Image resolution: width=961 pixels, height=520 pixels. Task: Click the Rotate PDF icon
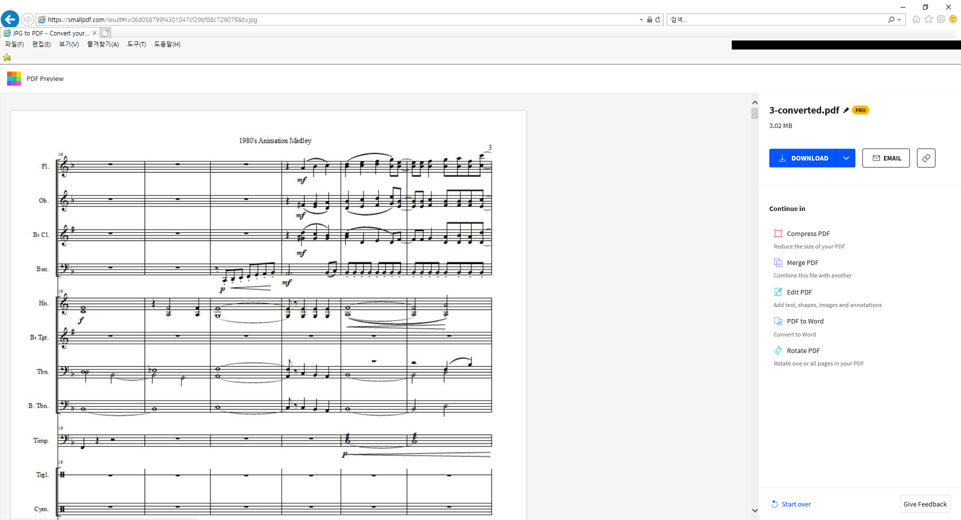(778, 350)
